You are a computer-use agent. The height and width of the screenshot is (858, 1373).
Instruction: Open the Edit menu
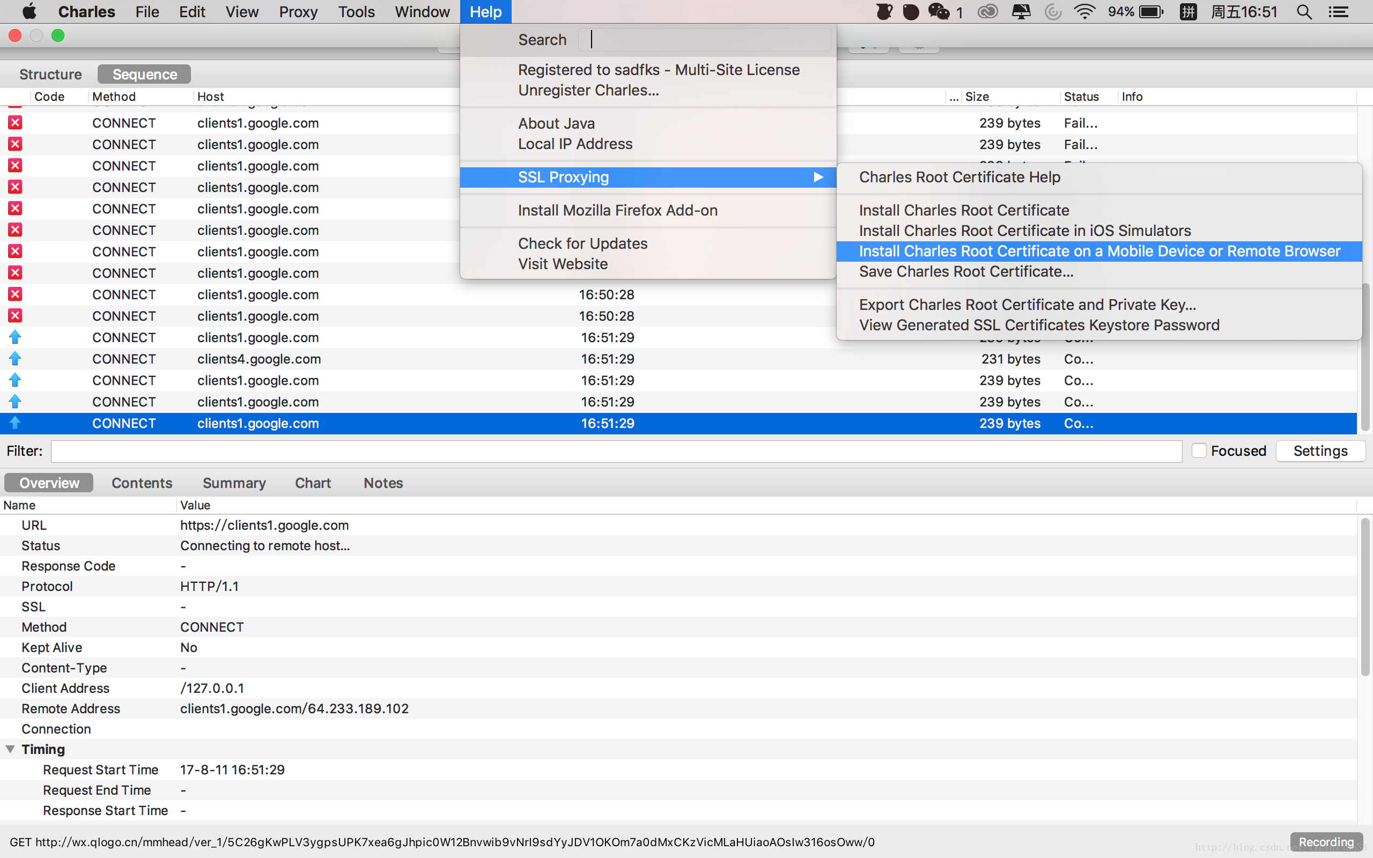192,11
